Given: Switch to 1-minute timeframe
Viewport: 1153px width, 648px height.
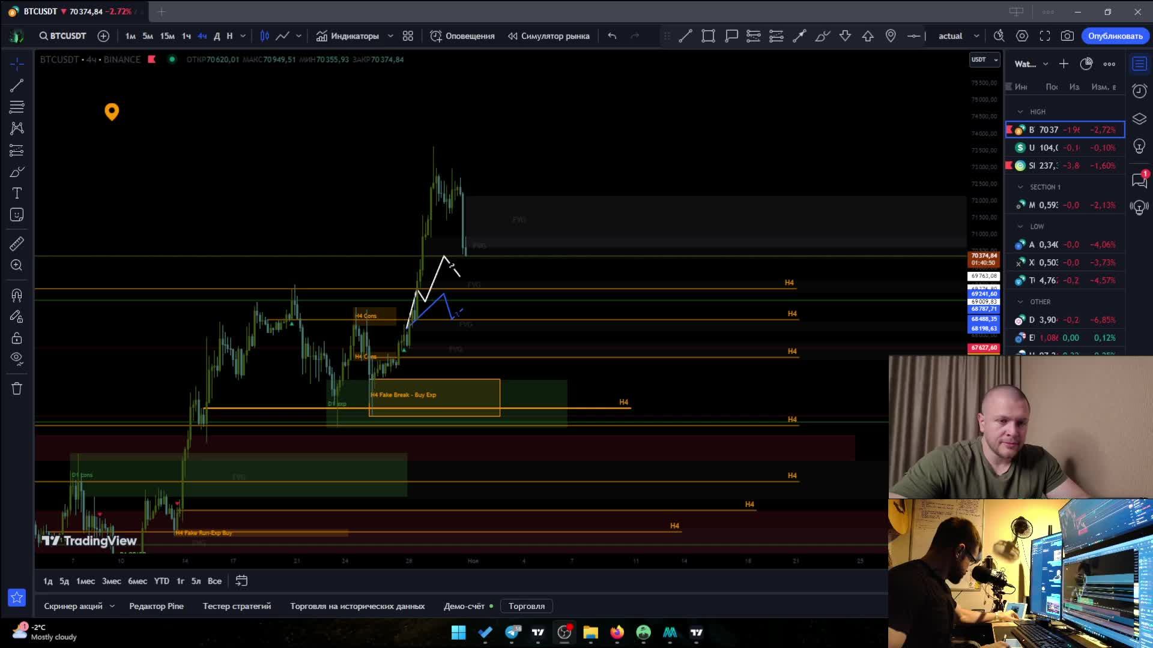Looking at the screenshot, I should click(130, 36).
